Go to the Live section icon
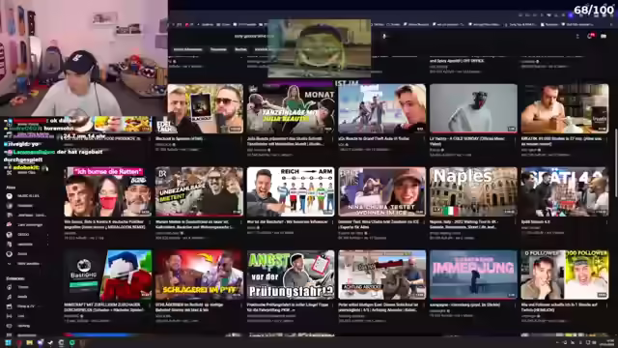Image resolution: width=618 pixels, height=348 pixels. click(9, 316)
